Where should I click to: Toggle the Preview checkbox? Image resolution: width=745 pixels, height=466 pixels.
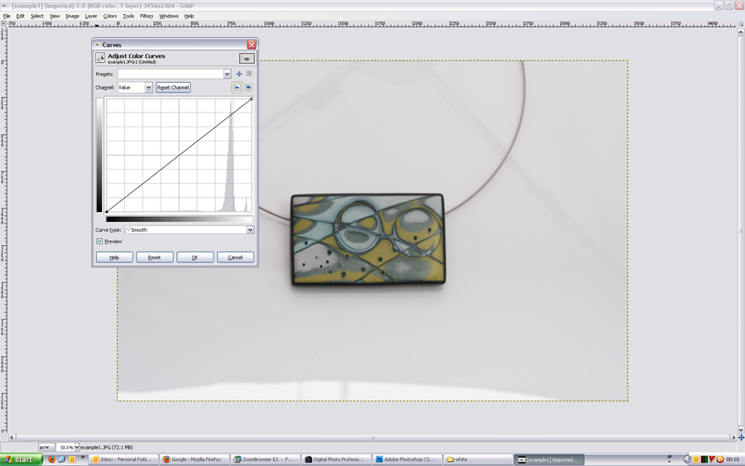tap(99, 242)
